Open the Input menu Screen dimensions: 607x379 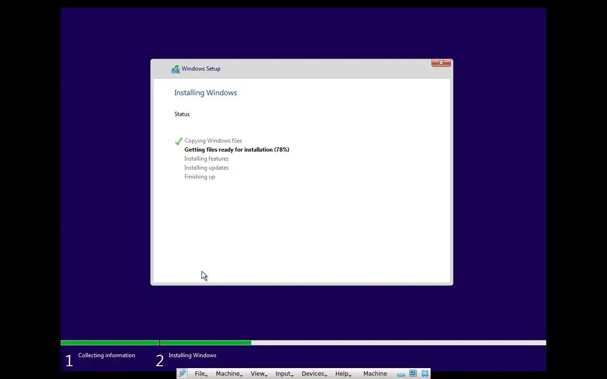285,374
